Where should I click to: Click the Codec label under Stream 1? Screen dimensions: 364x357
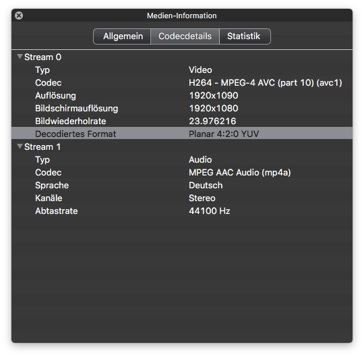49,173
